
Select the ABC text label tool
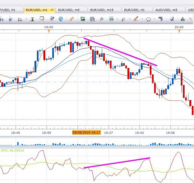coord(160,19)
